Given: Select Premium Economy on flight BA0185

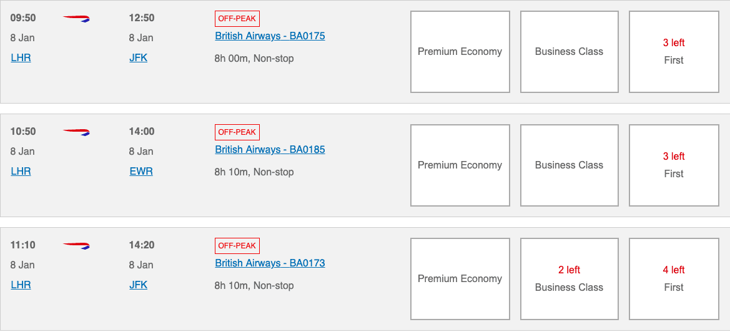Looking at the screenshot, I should (x=460, y=165).
